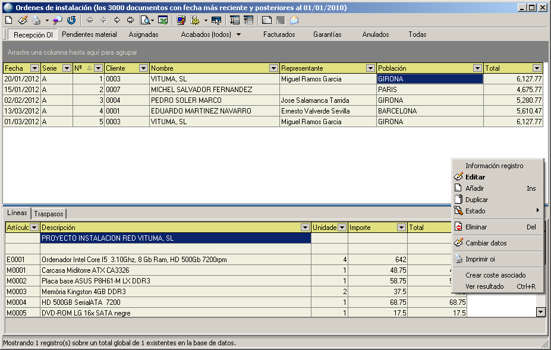Open the printer dropdown arrow

47,20
